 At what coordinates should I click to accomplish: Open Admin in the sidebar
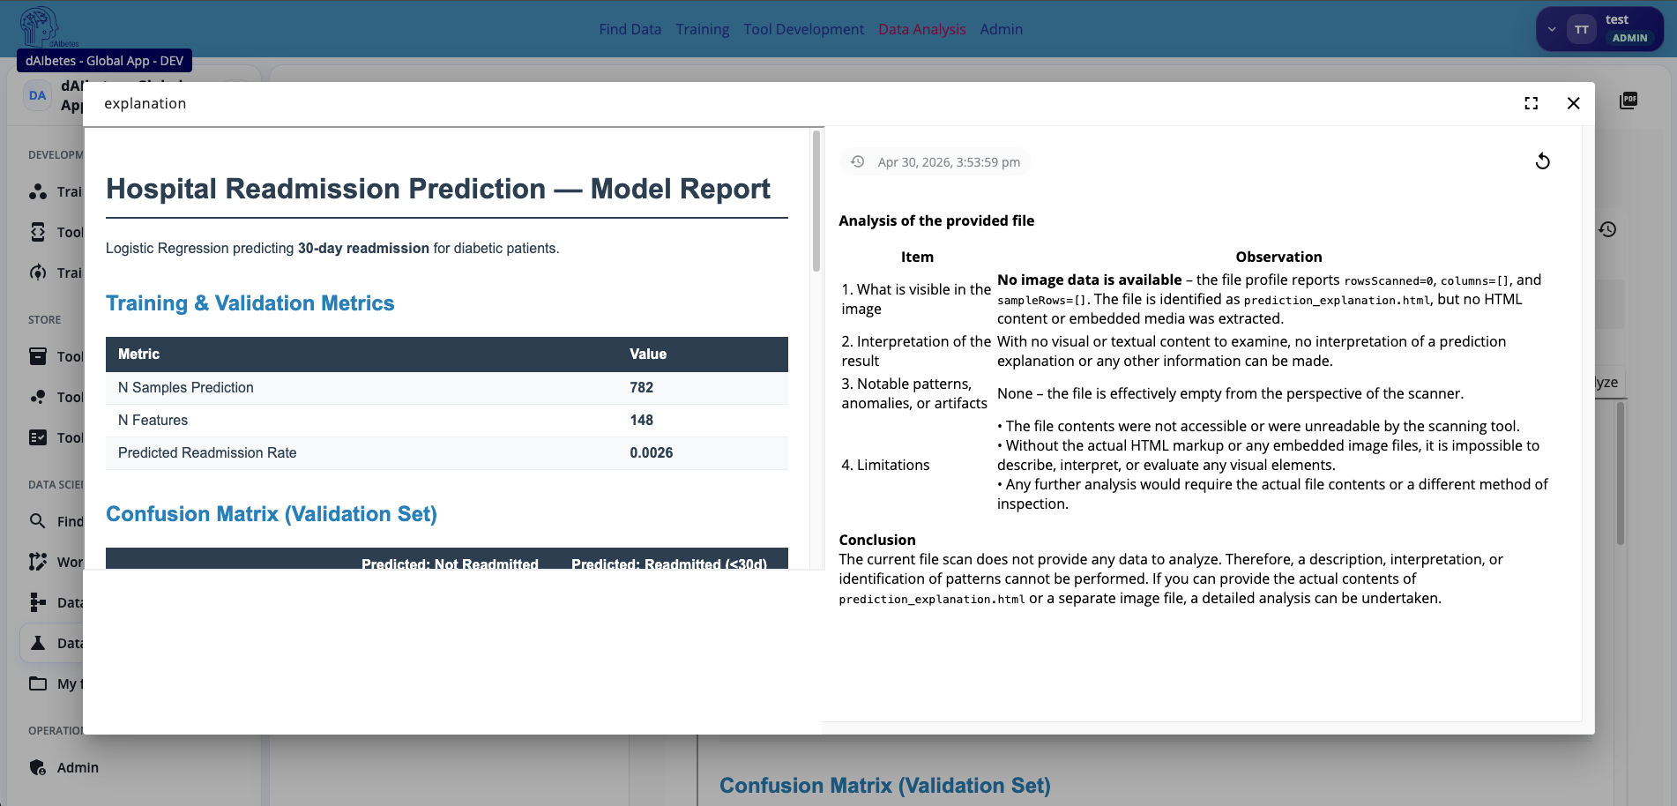(78, 767)
